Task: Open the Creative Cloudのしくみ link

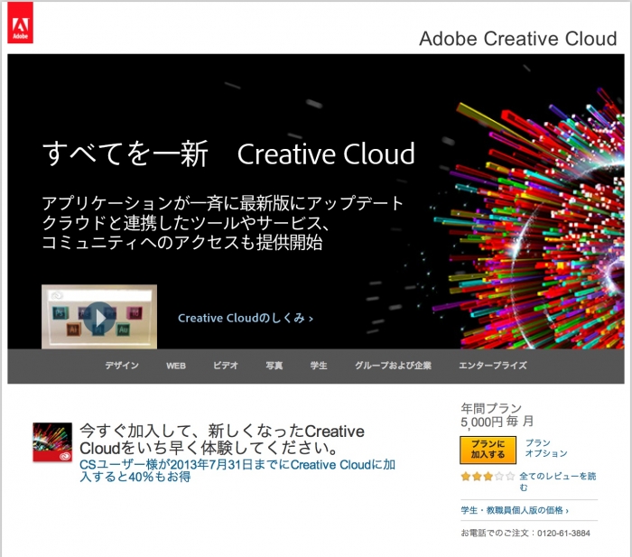Action: (x=246, y=318)
